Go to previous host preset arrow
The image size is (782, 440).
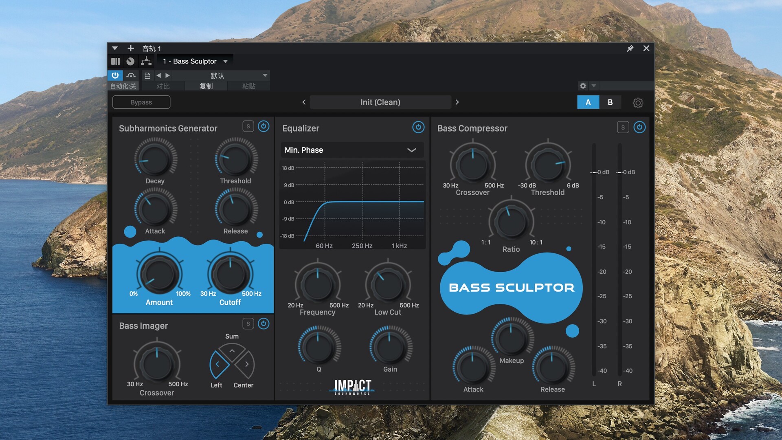(x=158, y=75)
